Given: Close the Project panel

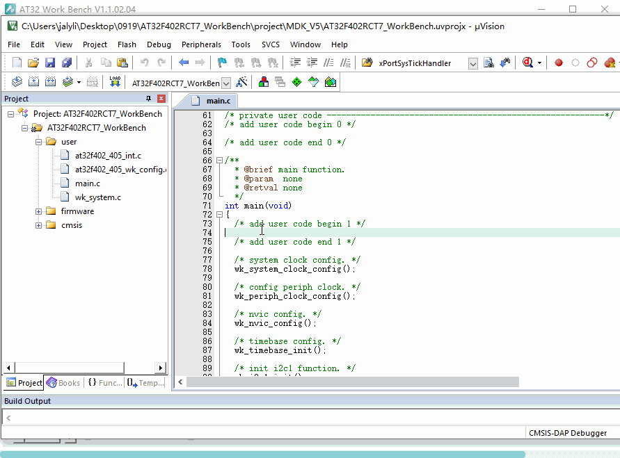Looking at the screenshot, I should pyautogui.click(x=161, y=98).
